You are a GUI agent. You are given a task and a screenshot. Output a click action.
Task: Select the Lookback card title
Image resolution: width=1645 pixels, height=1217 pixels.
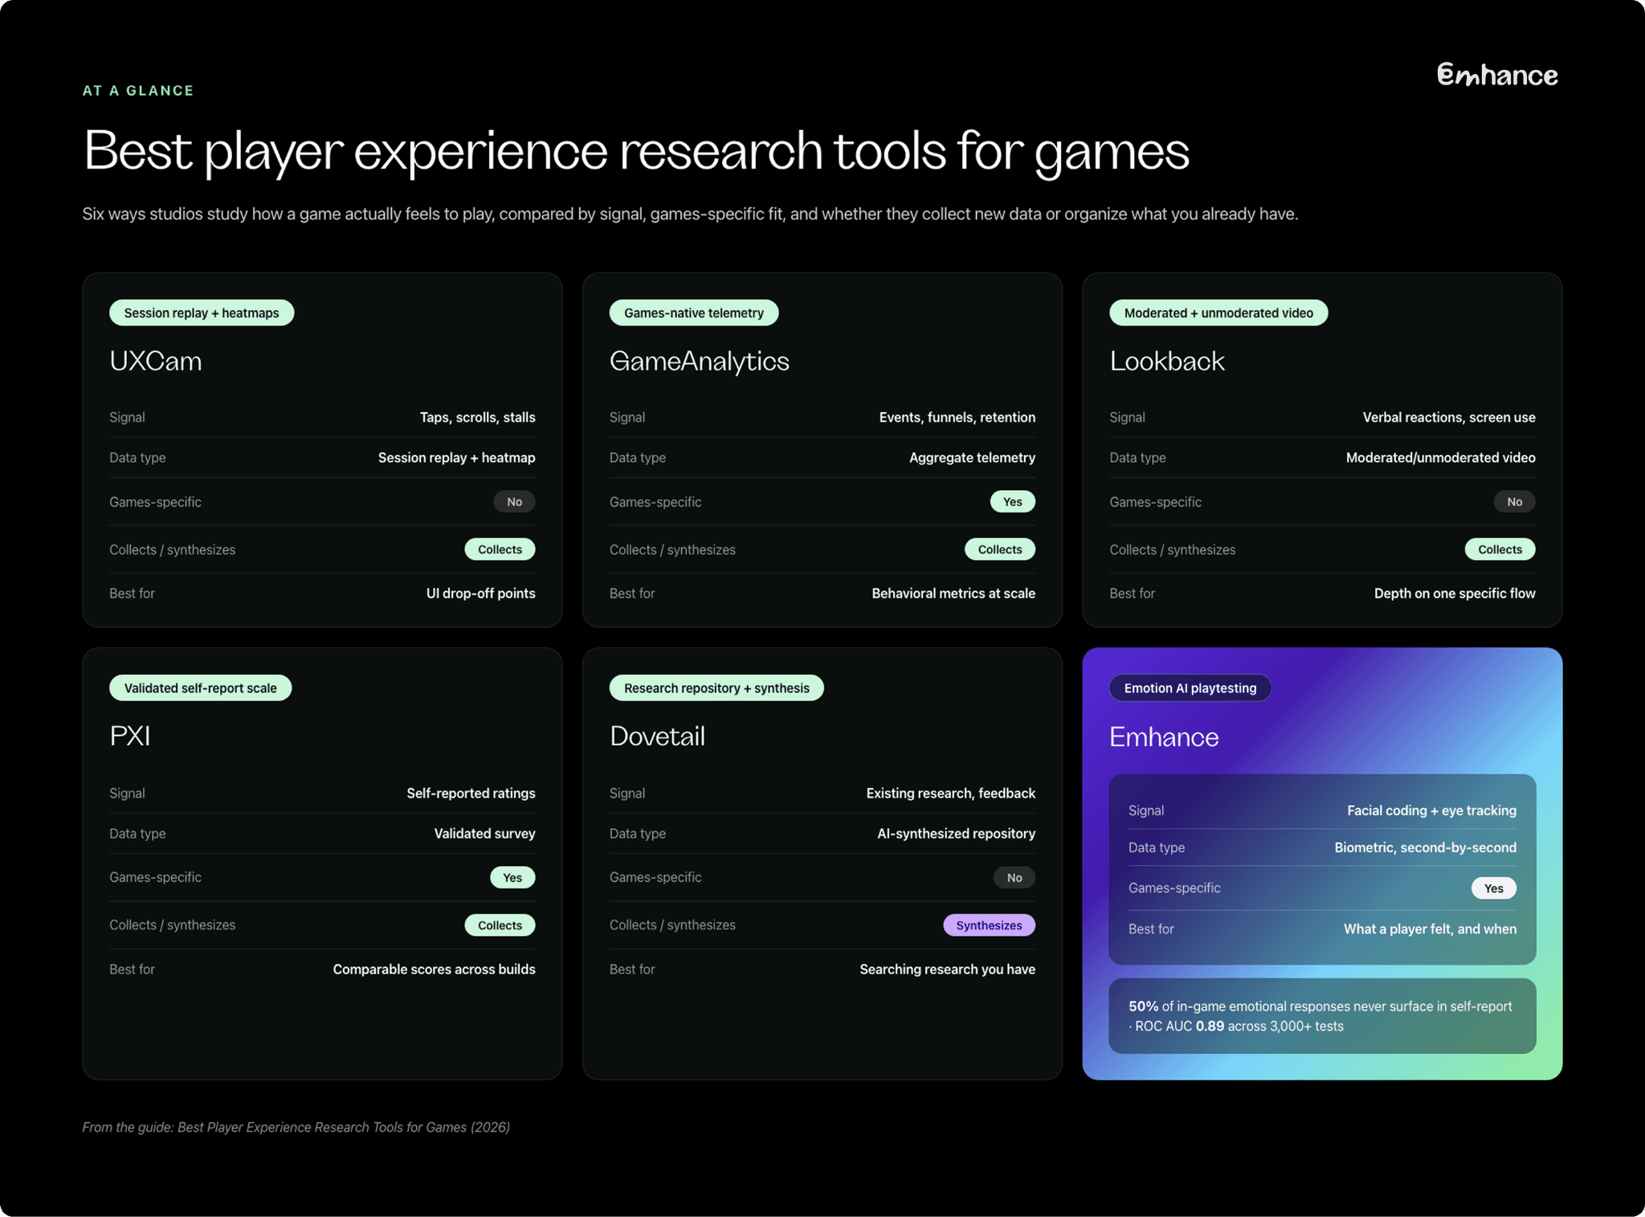[x=1167, y=361]
